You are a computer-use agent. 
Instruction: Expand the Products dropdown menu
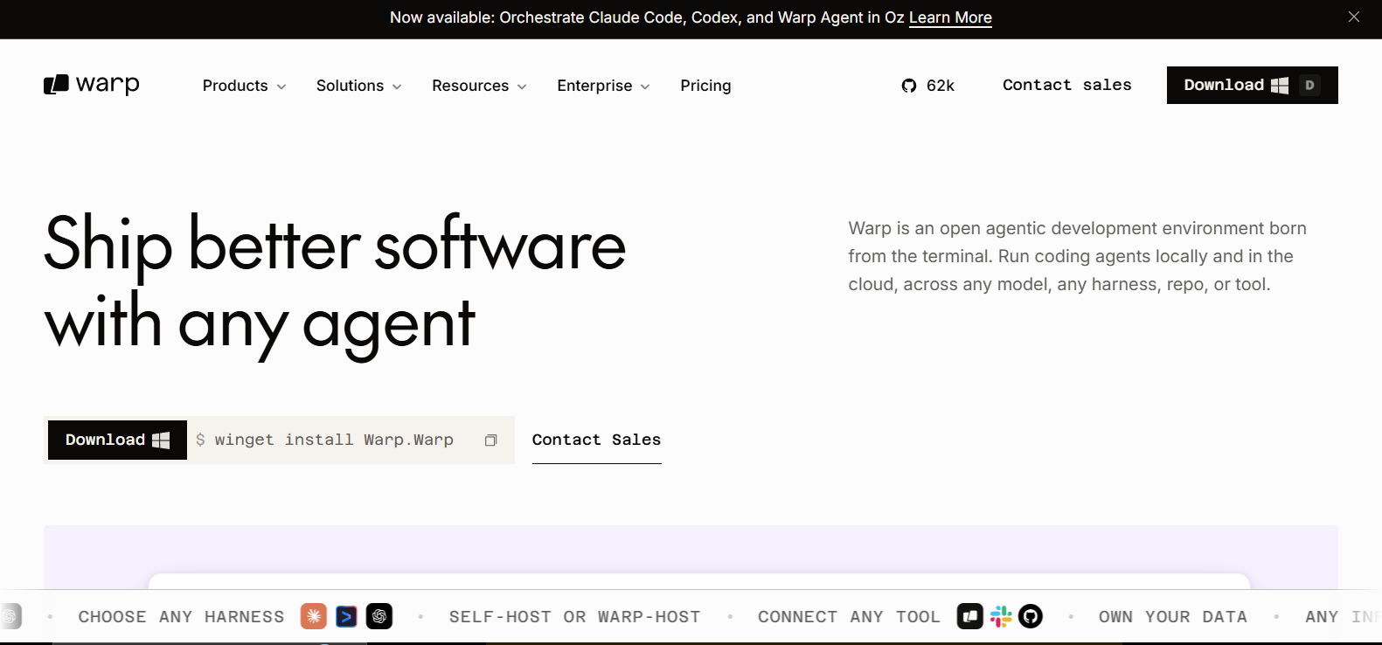(245, 86)
